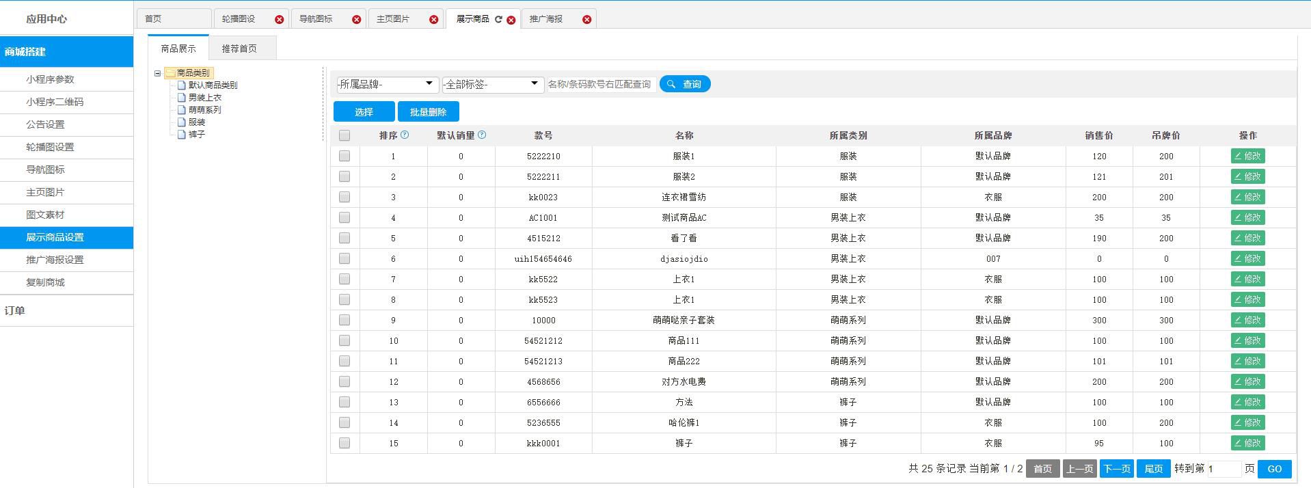Viewport: 1311px width, 488px height.
Task: Edit 连衣裙雪纺 with 修改 button
Action: [1247, 197]
